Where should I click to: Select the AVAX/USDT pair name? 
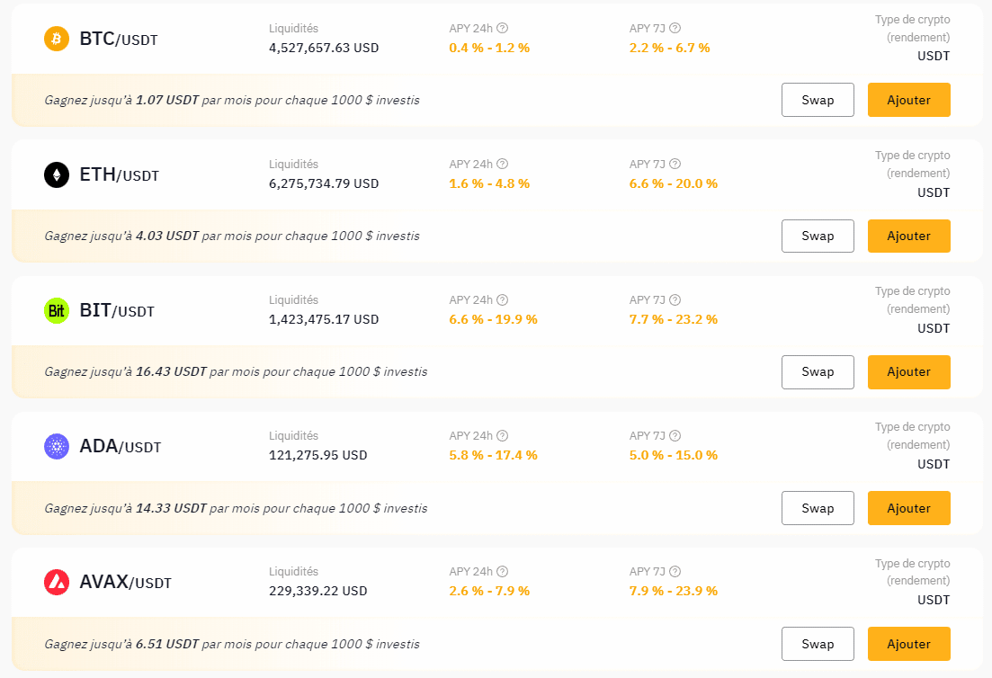tap(125, 583)
